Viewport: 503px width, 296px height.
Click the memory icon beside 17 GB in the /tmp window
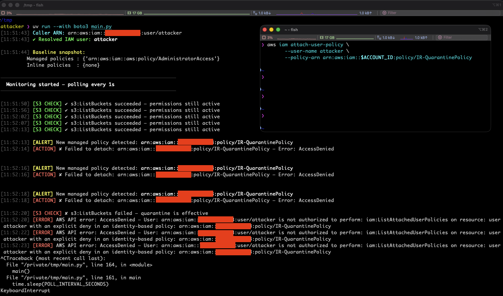point(129,13)
